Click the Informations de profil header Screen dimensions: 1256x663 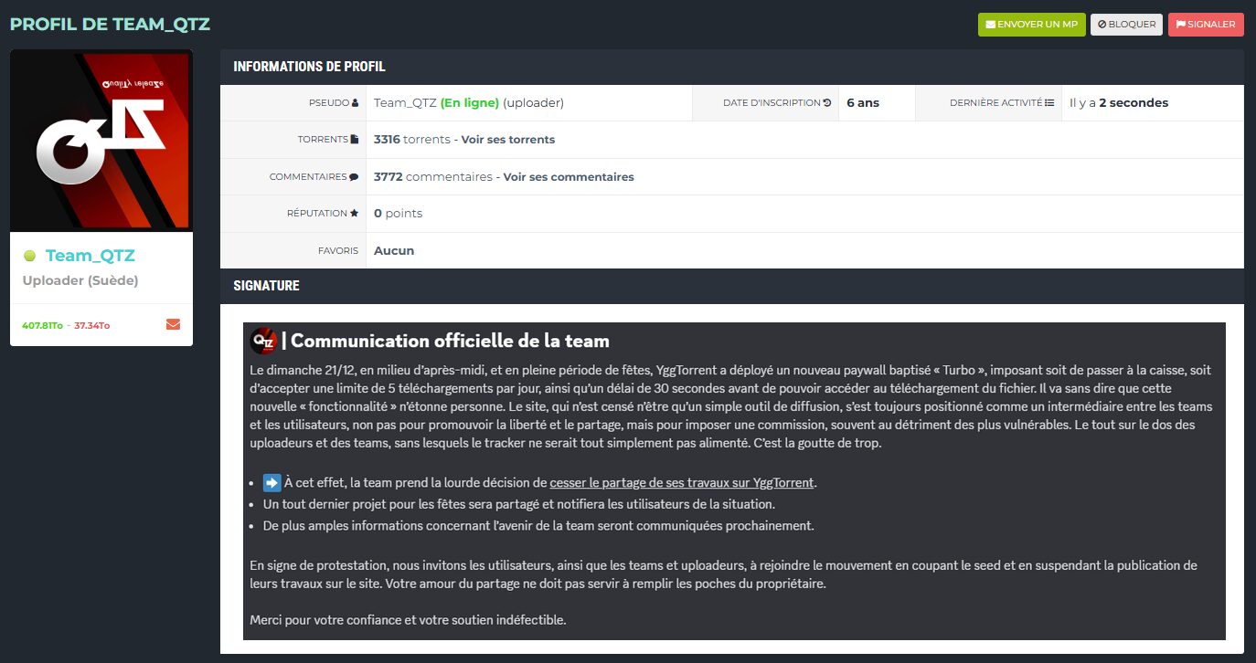pos(309,67)
